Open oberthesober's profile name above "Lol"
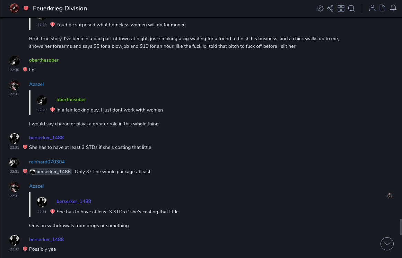This screenshot has width=402, height=258. (x=44, y=60)
